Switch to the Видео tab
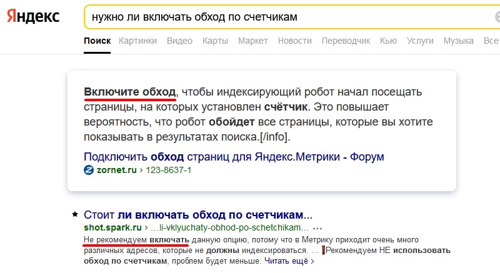The width and height of the screenshot is (500, 273). (x=179, y=41)
